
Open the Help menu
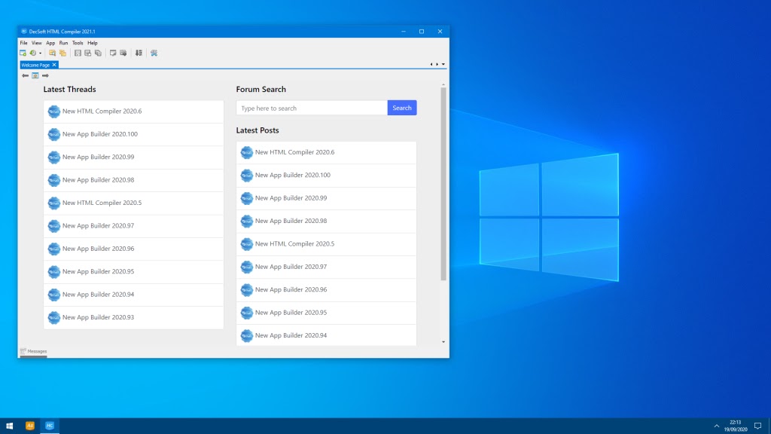click(93, 43)
